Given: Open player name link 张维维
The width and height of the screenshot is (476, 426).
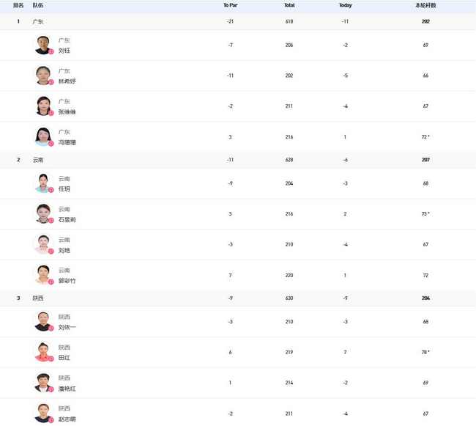Looking at the screenshot, I should click(67, 112).
